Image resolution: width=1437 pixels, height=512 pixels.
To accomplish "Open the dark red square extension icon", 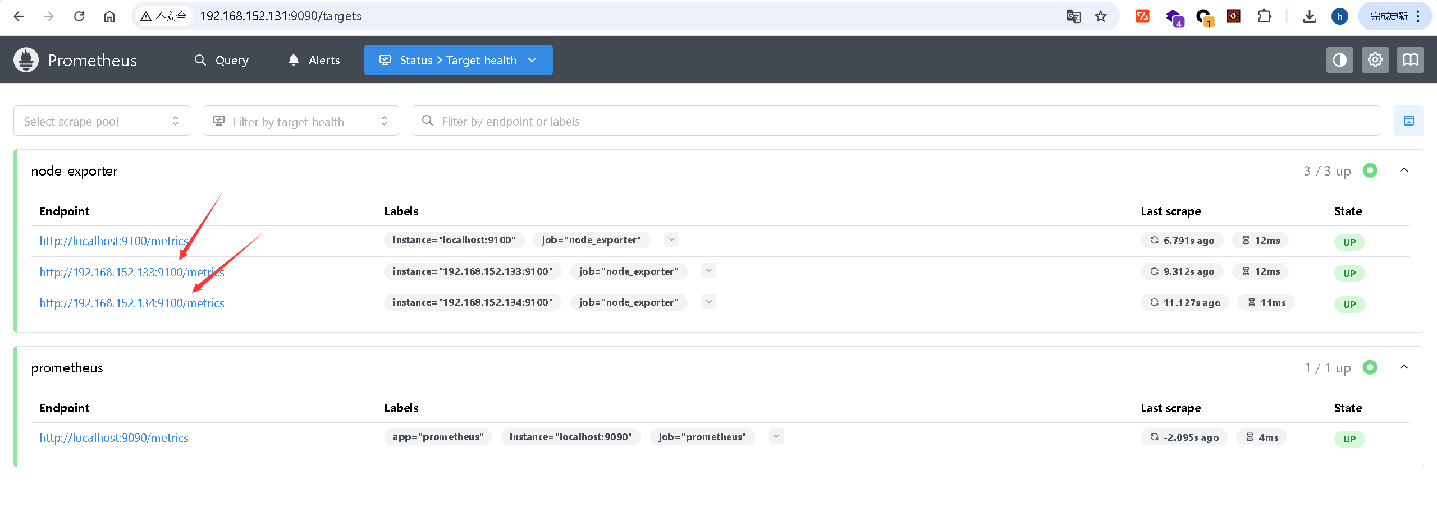I will point(1233,16).
